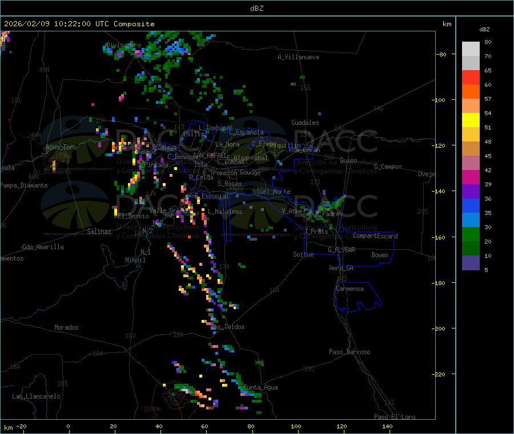Image resolution: width=514 pixels, height=434 pixels.
Task: Select the Bowen label
Action: tap(380, 255)
